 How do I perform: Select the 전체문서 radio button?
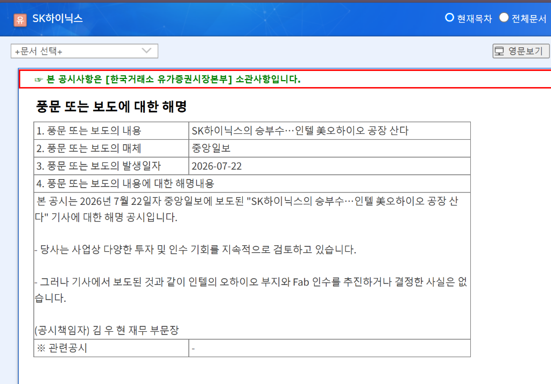pyautogui.click(x=504, y=18)
